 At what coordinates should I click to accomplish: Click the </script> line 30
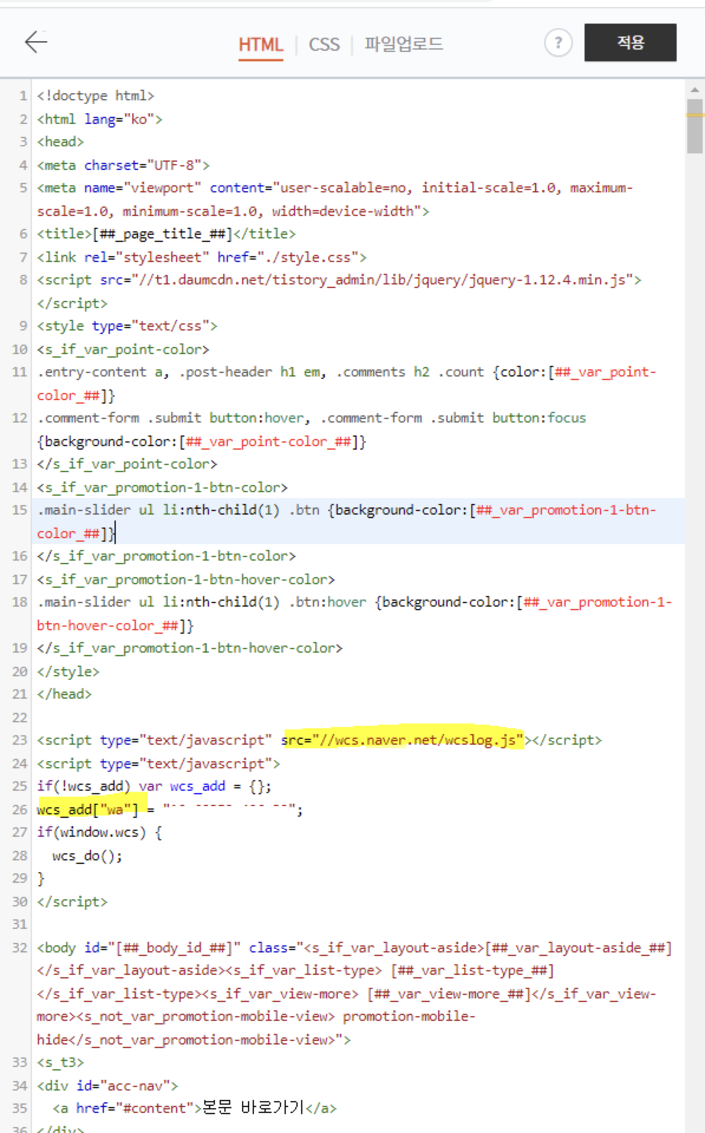(72, 902)
